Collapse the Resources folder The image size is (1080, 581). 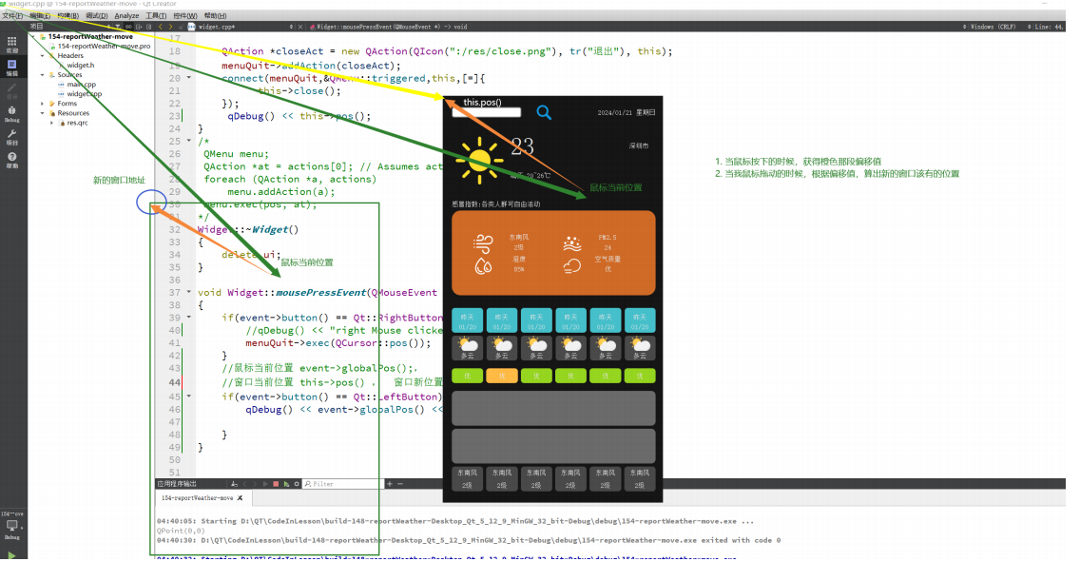coord(42,113)
